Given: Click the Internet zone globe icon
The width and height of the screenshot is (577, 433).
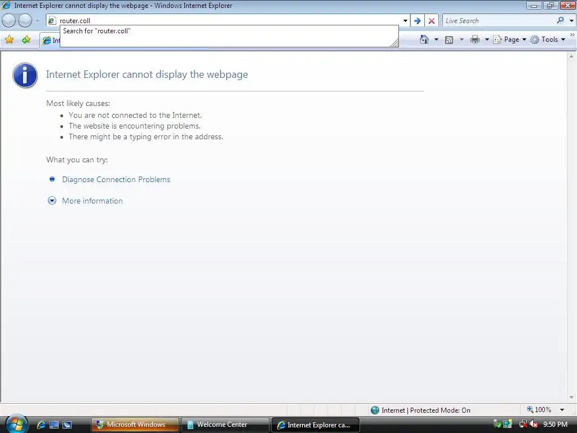Looking at the screenshot, I should point(375,410).
